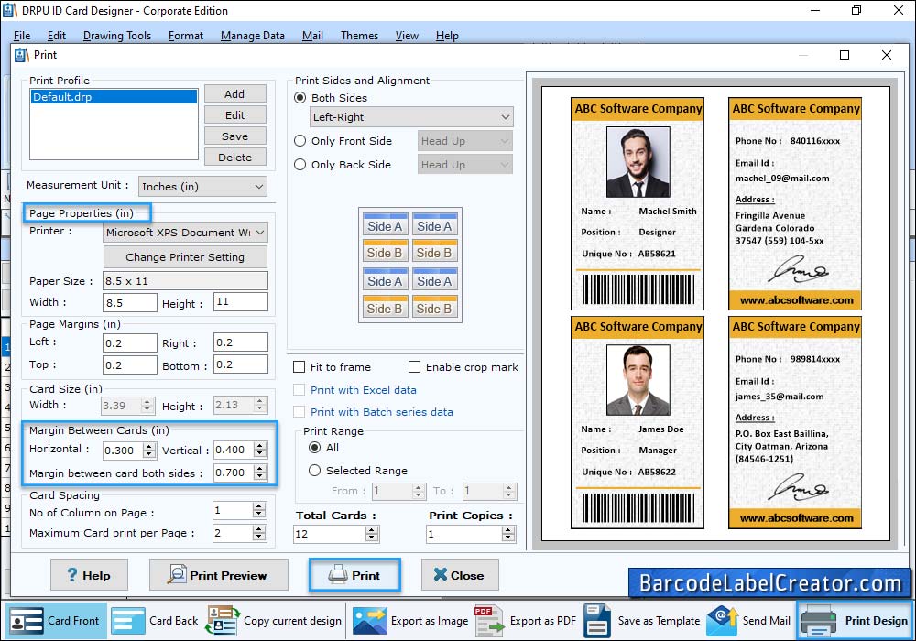This screenshot has height=641, width=916.
Task: Click Delete print profile button
Action: pyautogui.click(x=234, y=157)
